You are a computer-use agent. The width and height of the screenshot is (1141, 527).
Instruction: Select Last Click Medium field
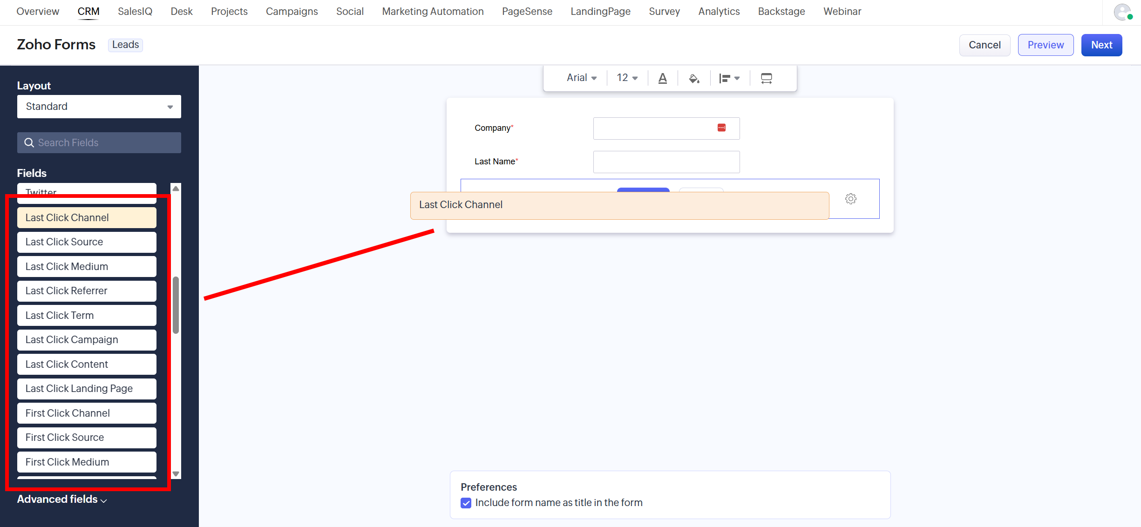(x=87, y=266)
